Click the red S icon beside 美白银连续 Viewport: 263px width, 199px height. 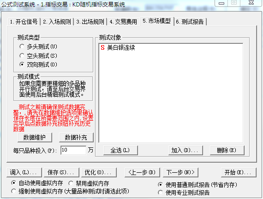pyautogui.click(x=102, y=48)
